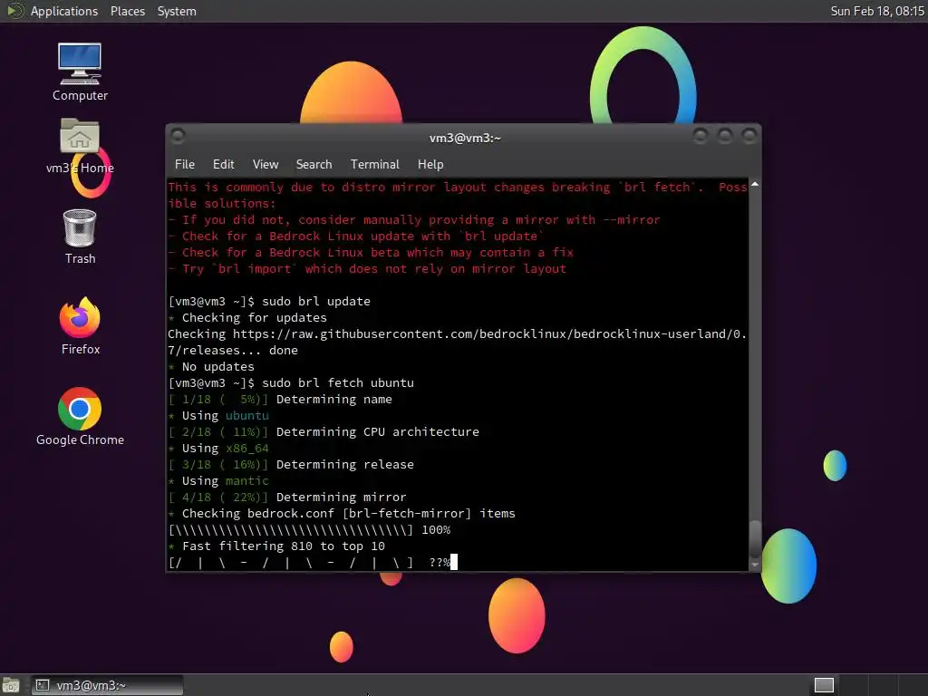Open the terminal File menu
Screen dimensions: 928x696
pos(185,164)
